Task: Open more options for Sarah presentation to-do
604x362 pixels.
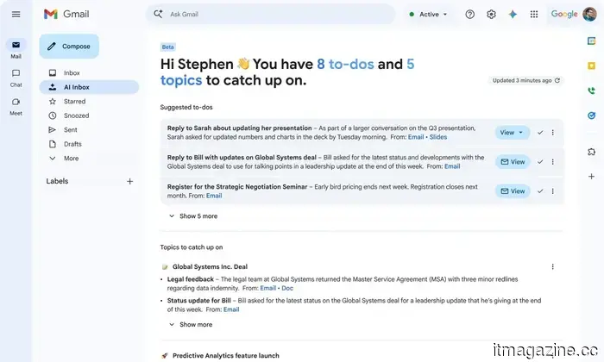Action: (x=553, y=133)
